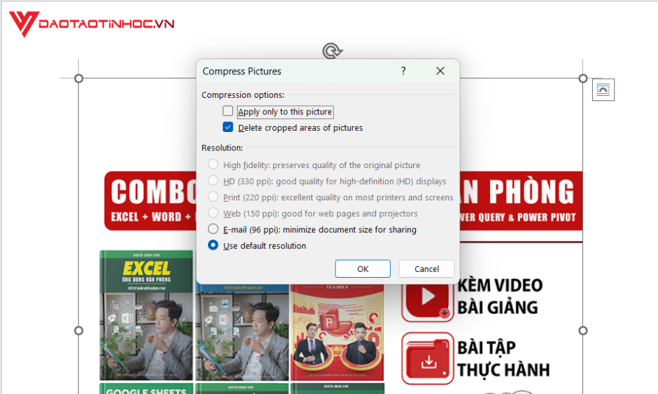Check the Apply only to this picture box
The image size is (658, 394).
click(228, 111)
